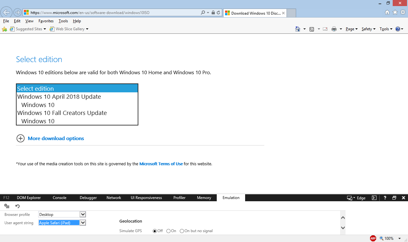408x242 pixels.
Task: Click the Reset emulation settings undo icon
Action: click(18, 206)
